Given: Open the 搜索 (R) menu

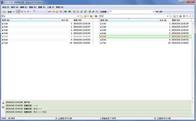Looking at the screenshot, I should click(33, 7).
